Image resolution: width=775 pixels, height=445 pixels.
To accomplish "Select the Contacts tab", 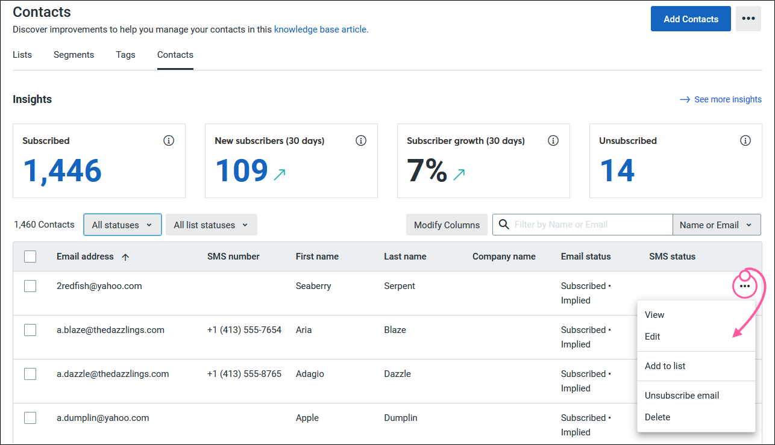I will coord(175,55).
